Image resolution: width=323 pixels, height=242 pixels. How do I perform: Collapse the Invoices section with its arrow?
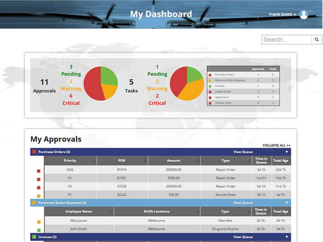287,237
